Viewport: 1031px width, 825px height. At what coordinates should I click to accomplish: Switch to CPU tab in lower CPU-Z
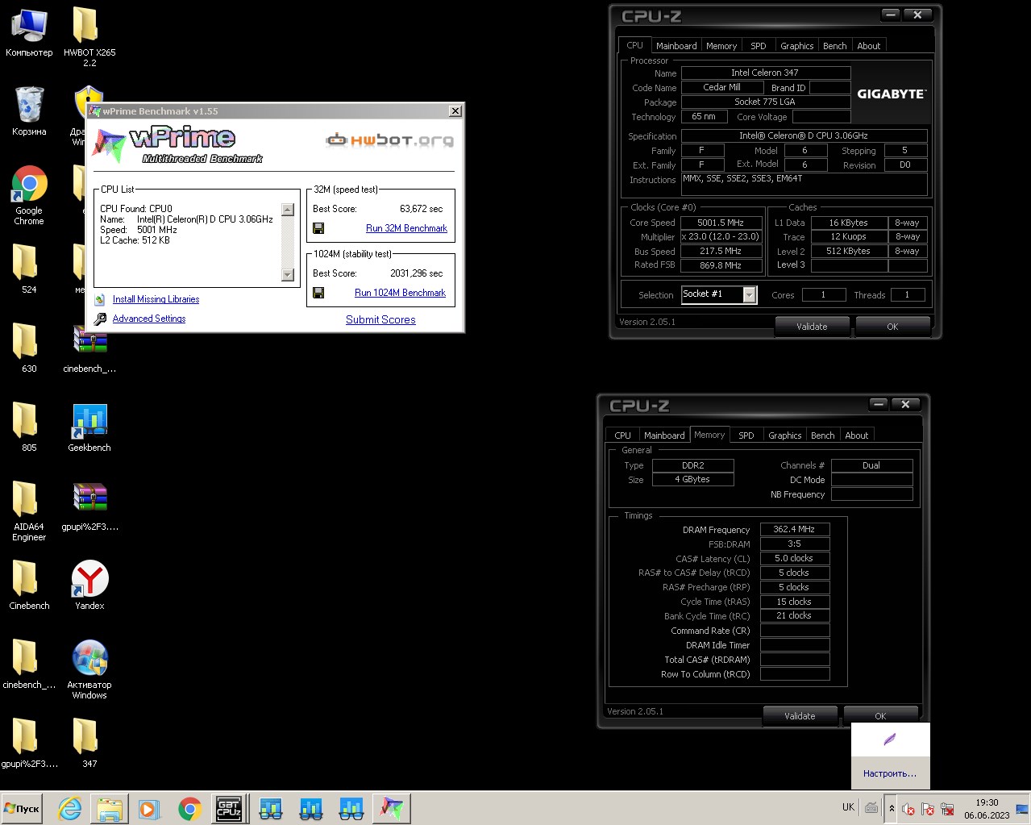tap(623, 435)
